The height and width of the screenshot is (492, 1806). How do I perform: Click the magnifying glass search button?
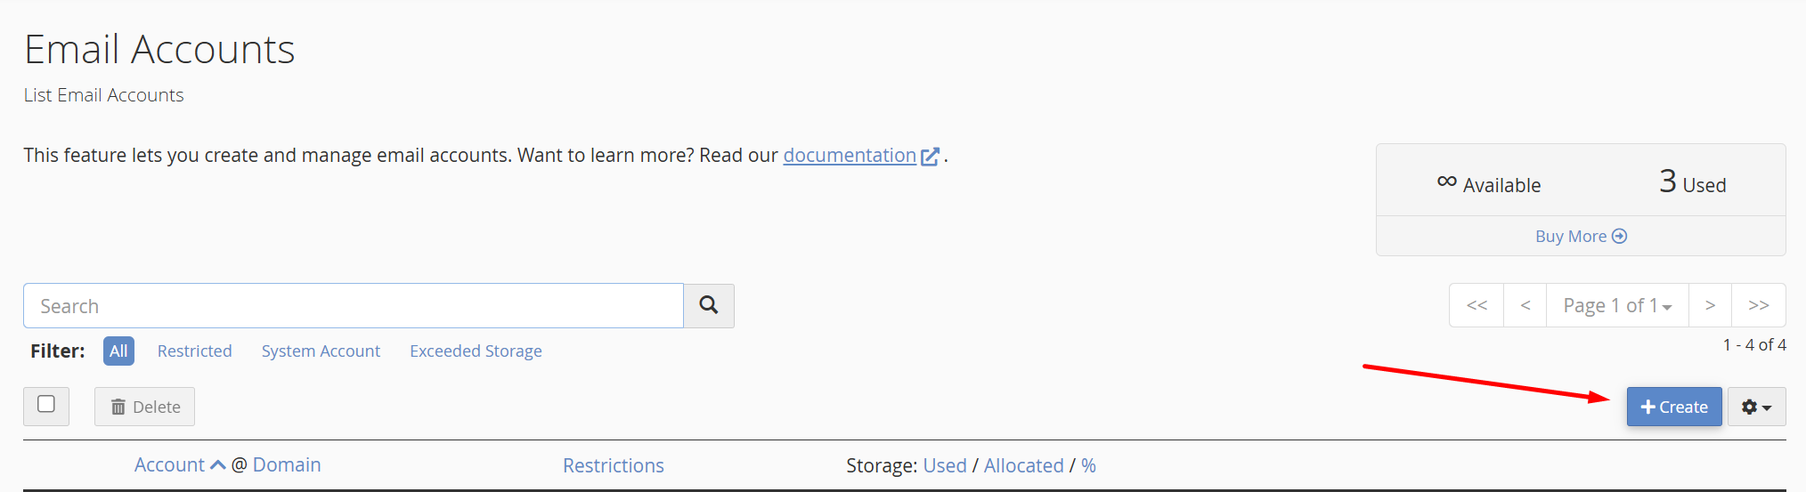click(709, 305)
